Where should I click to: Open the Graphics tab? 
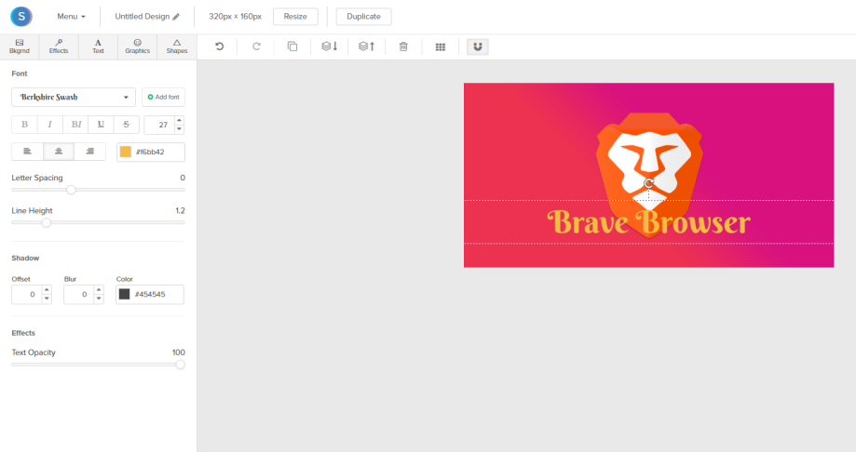138,47
